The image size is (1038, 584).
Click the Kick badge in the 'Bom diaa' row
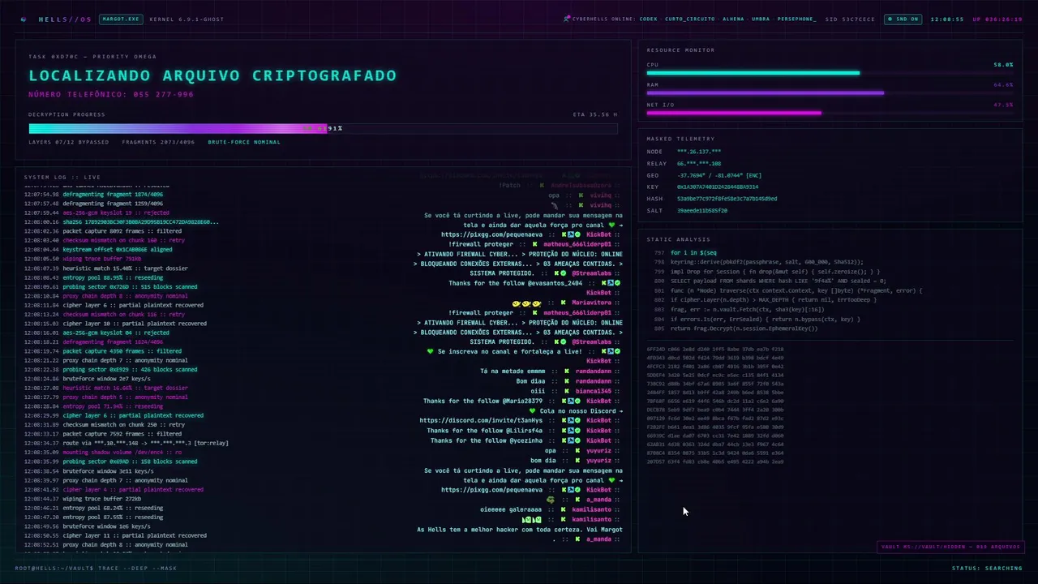click(x=568, y=381)
